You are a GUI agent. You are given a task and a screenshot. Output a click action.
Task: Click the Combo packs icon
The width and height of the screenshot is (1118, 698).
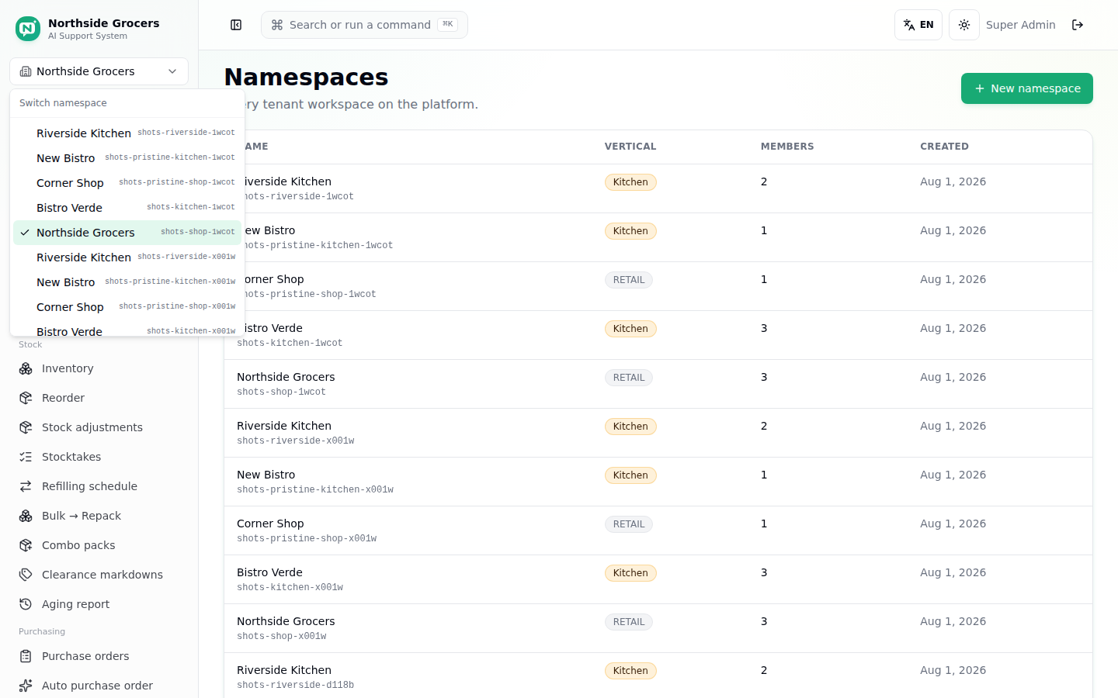(26, 545)
